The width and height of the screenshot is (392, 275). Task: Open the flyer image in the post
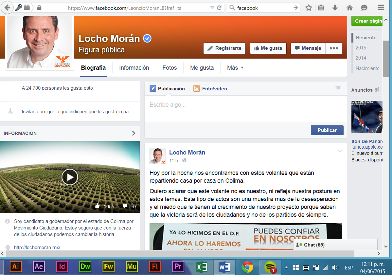point(245,237)
